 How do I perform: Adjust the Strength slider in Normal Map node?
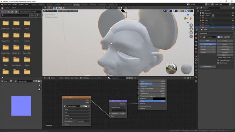click(x=118, y=113)
